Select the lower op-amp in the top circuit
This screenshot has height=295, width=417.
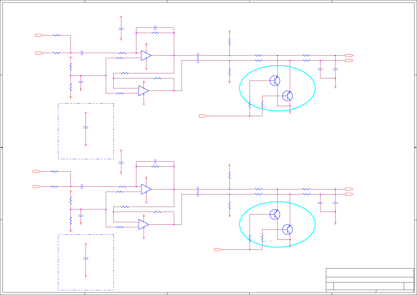coord(144,91)
